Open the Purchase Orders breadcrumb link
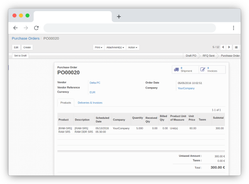The image size is (249, 184). pos(26,38)
